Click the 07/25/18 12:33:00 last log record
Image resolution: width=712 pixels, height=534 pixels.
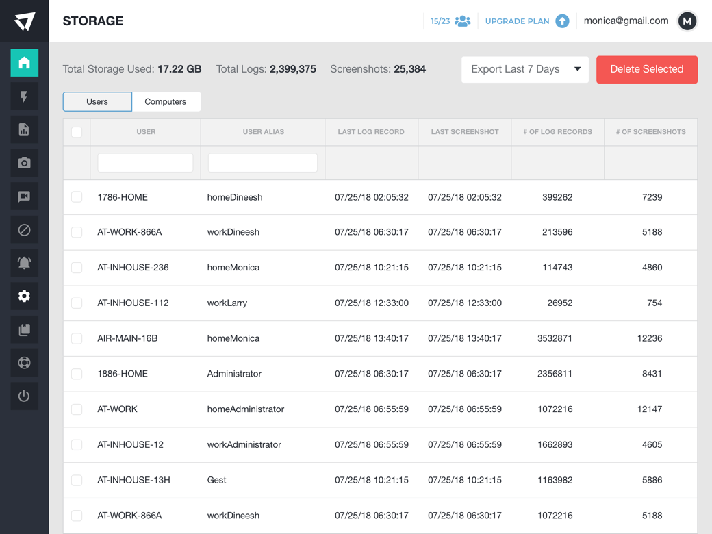(x=372, y=303)
